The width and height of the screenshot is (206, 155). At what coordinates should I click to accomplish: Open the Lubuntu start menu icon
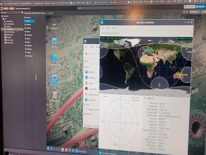[x=48, y=149]
